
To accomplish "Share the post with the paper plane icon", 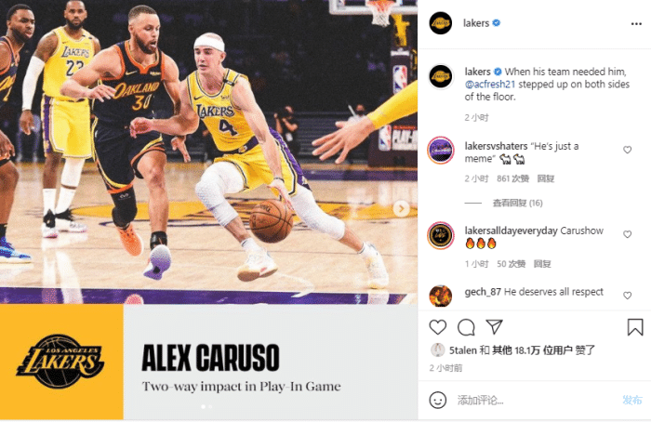I will [x=495, y=327].
